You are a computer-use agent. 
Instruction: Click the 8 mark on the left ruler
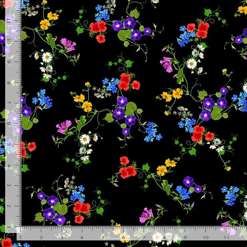[x=9, y=83]
